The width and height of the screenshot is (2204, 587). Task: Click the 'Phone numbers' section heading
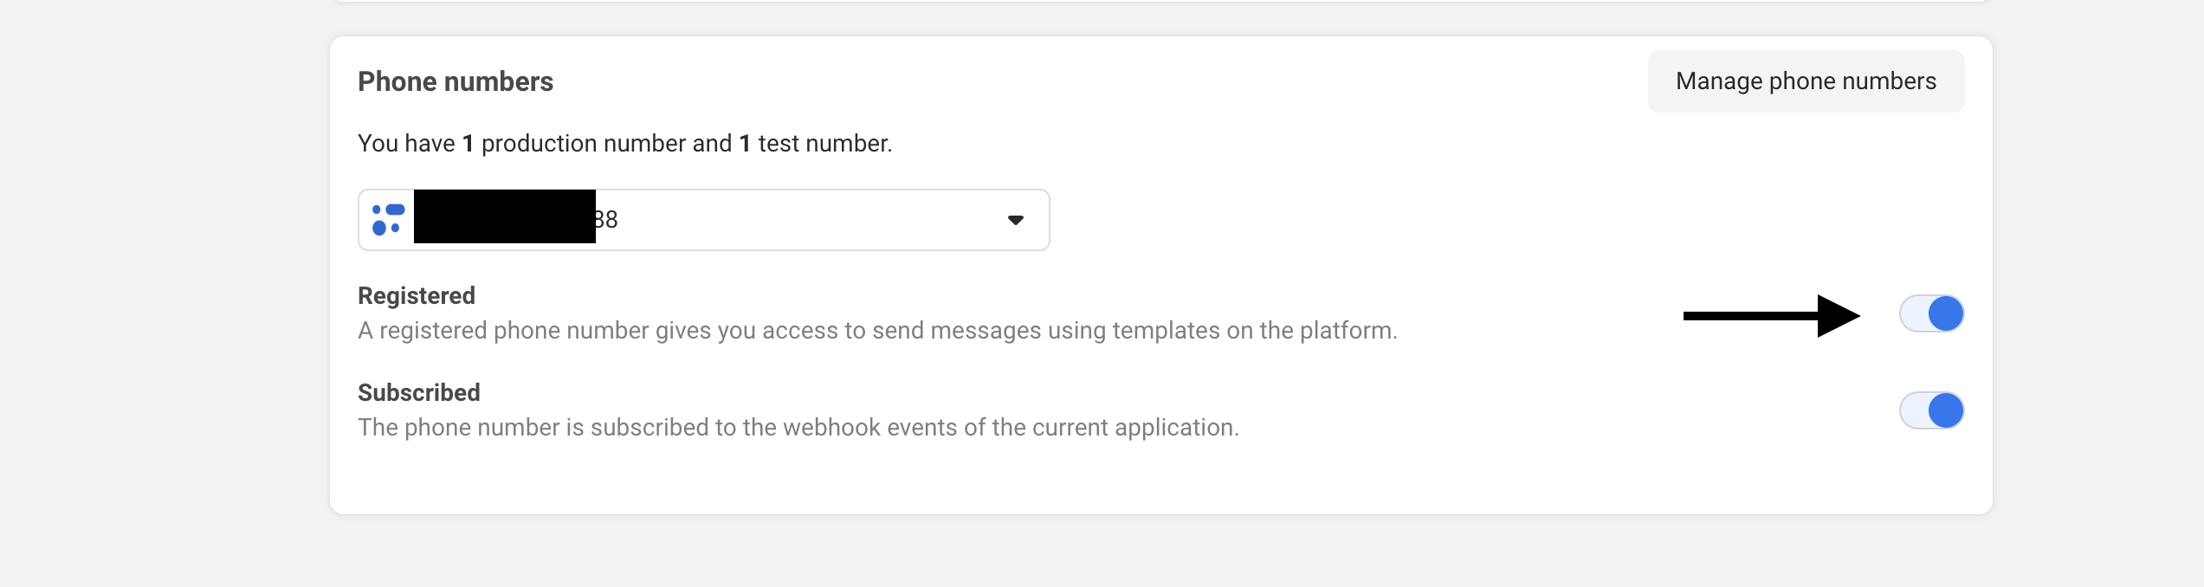click(x=456, y=81)
